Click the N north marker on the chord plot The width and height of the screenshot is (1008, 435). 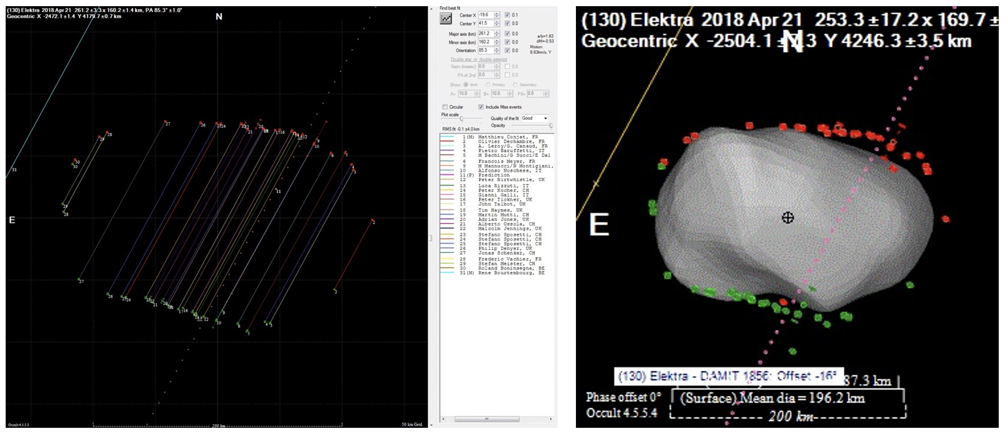click(219, 17)
